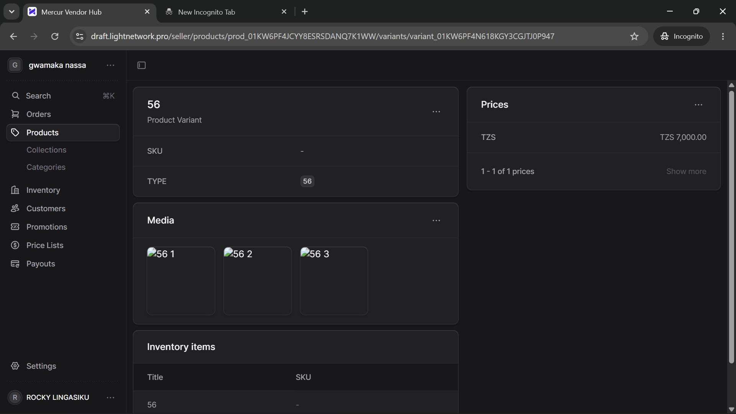Screen dimensions: 736x414
Task: Toggle the sidebar collapse icon
Action: 141,65
